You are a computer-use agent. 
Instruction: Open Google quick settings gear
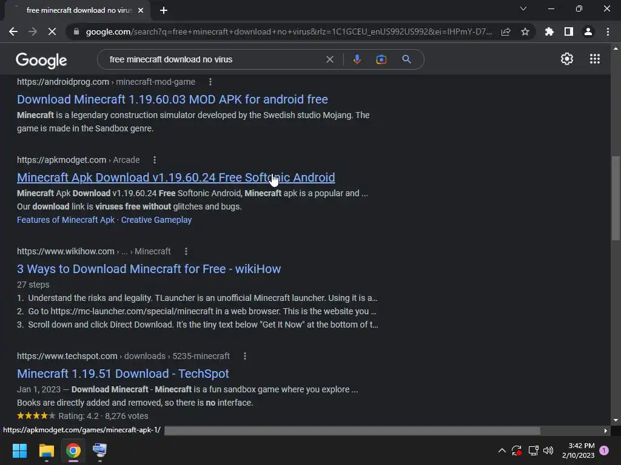pyautogui.click(x=567, y=59)
